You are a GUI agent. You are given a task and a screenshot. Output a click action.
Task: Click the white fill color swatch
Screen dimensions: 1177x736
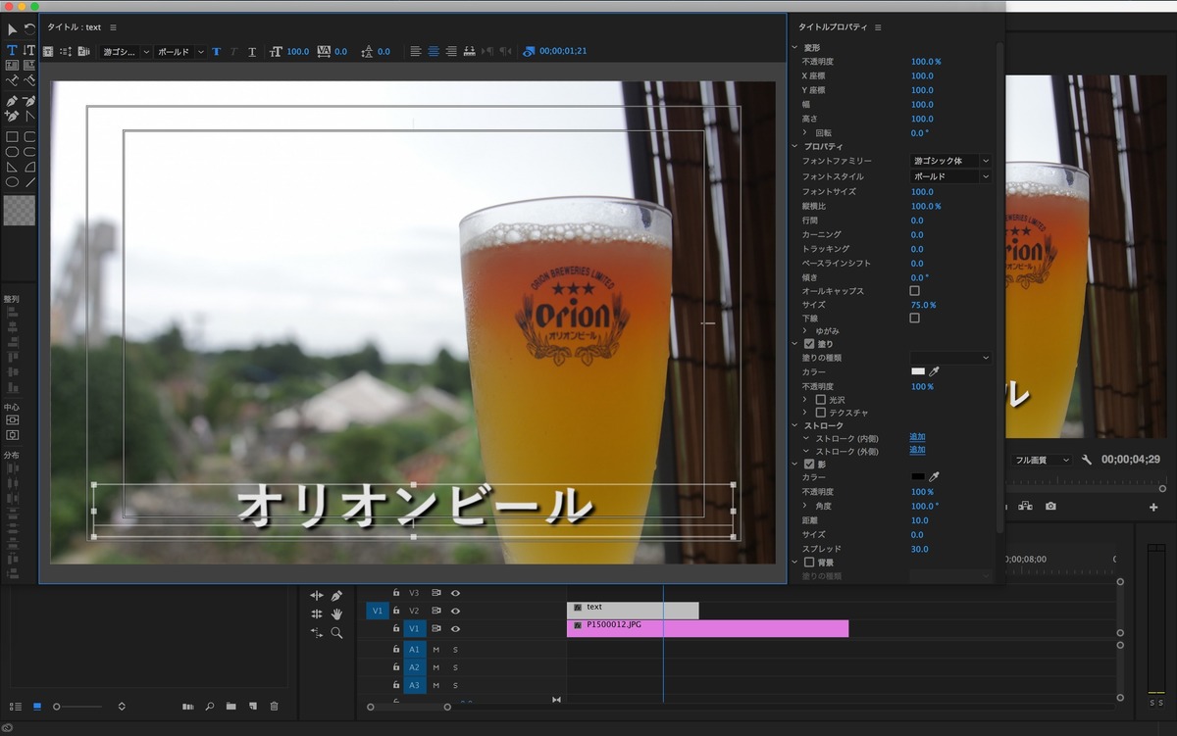[918, 372]
